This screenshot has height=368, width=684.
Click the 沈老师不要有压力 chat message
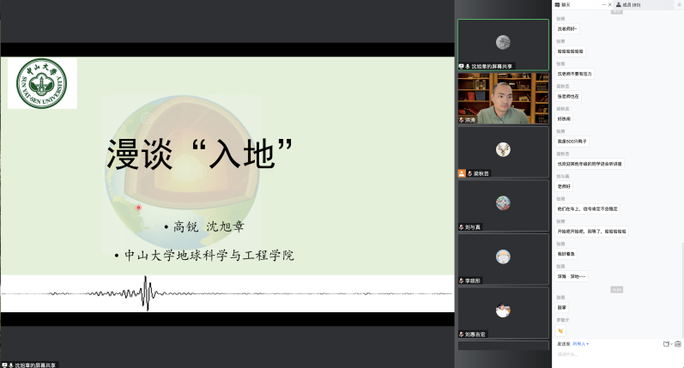point(575,74)
